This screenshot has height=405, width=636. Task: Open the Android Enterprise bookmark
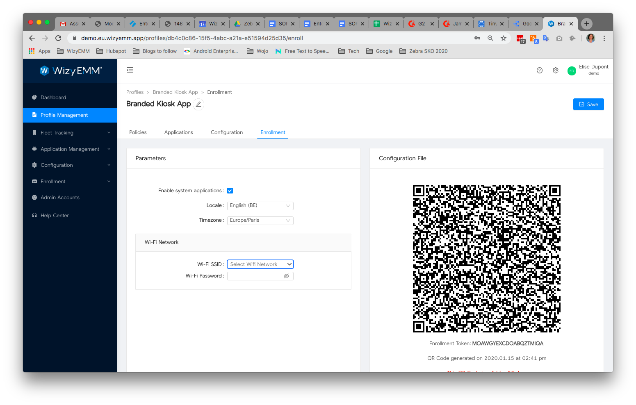(x=211, y=51)
